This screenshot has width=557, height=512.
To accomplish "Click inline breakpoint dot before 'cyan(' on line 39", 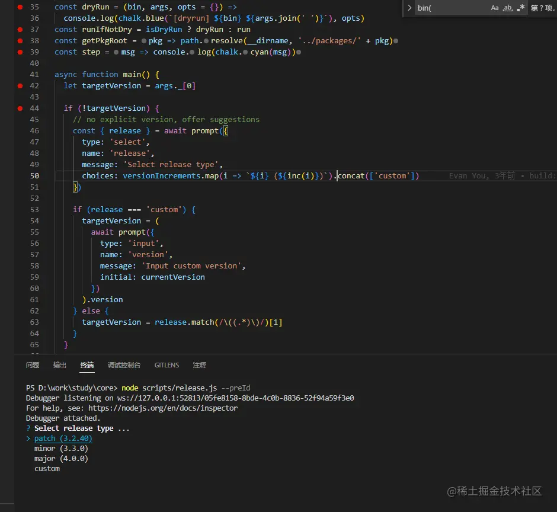I will pyautogui.click(x=245, y=52).
